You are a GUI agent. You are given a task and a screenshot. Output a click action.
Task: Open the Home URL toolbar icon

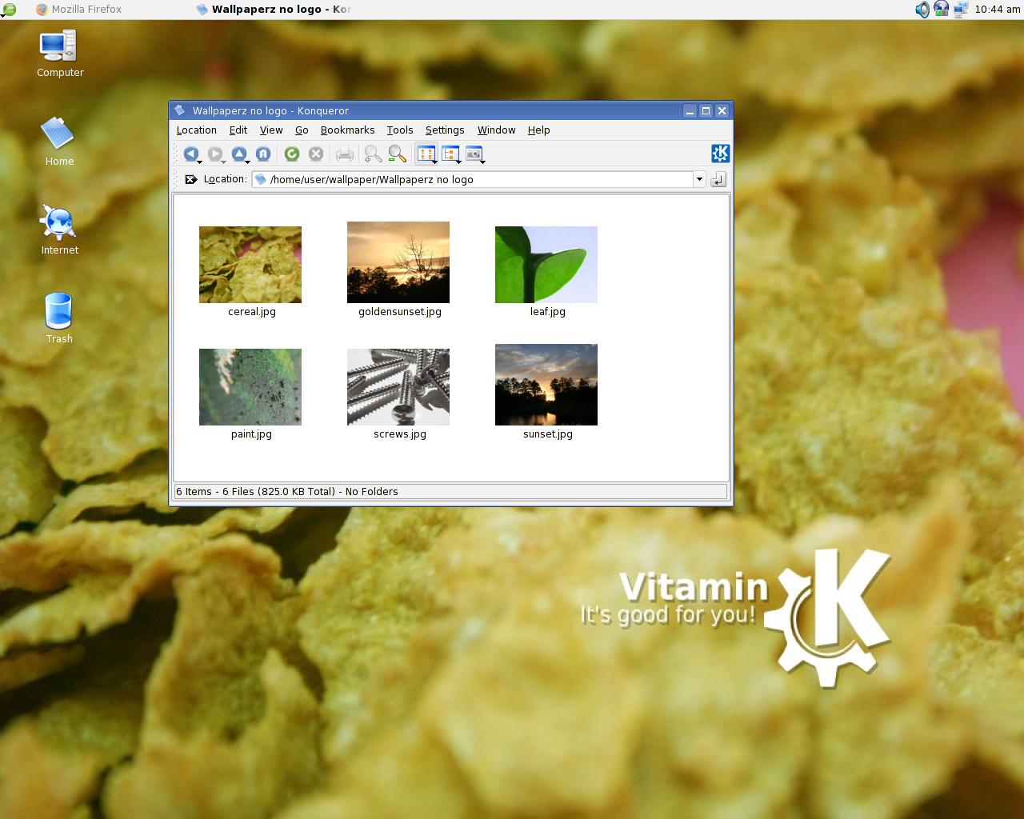(x=263, y=154)
